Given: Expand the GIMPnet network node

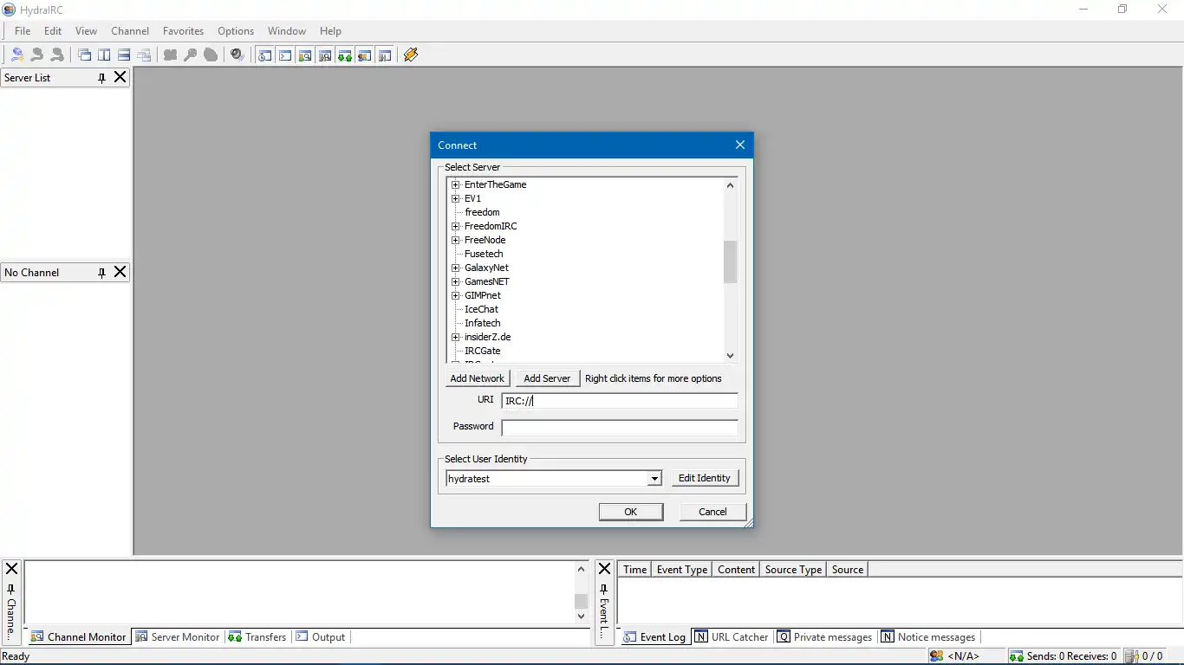Looking at the screenshot, I should (x=455, y=295).
